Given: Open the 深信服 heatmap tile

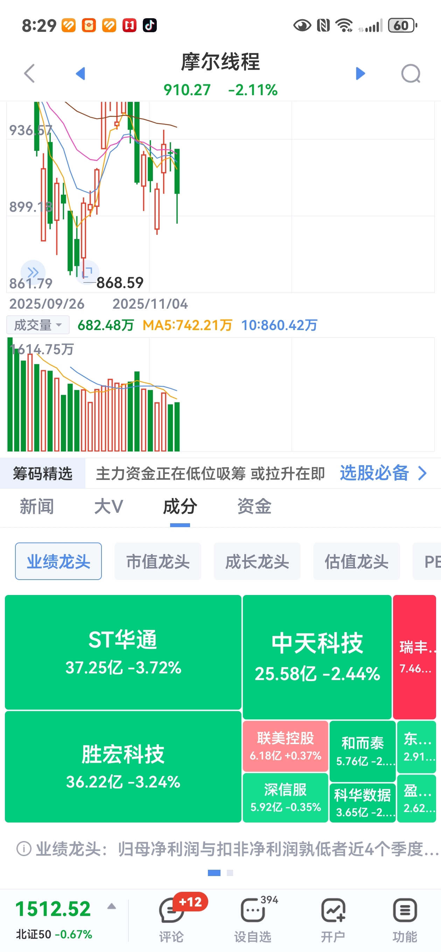Looking at the screenshot, I should pyautogui.click(x=285, y=798).
